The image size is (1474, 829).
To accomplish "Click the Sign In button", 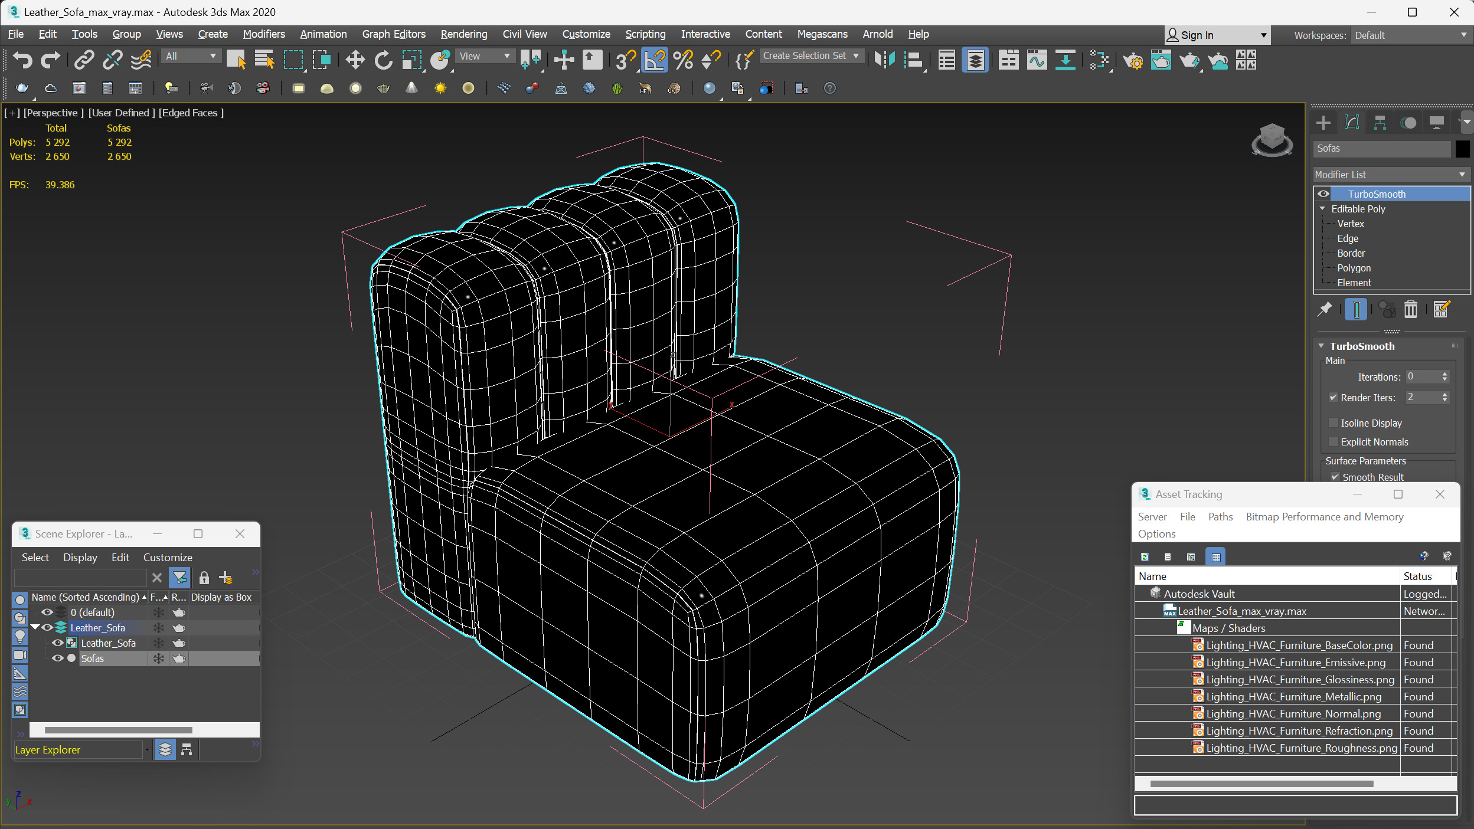I will point(1196,35).
